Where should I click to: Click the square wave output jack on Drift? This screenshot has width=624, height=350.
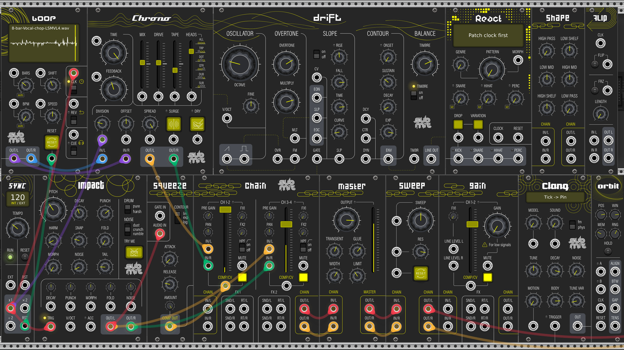[x=244, y=159]
